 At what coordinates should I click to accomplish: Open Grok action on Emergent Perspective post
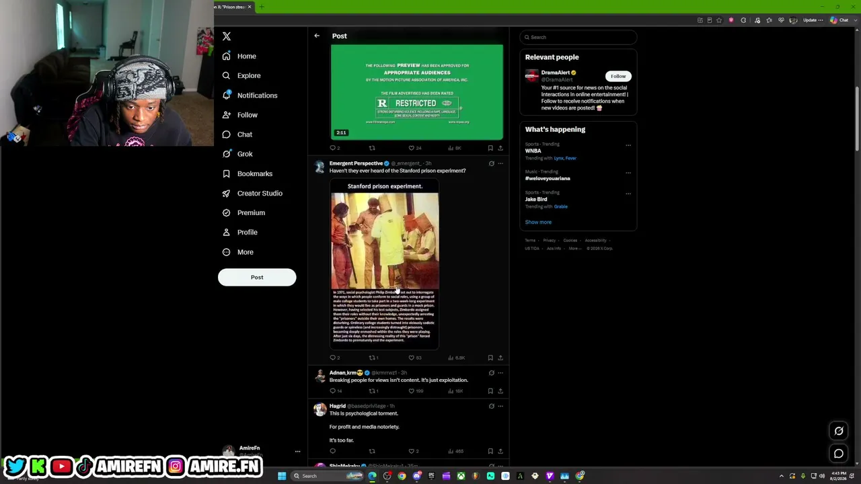point(492,163)
